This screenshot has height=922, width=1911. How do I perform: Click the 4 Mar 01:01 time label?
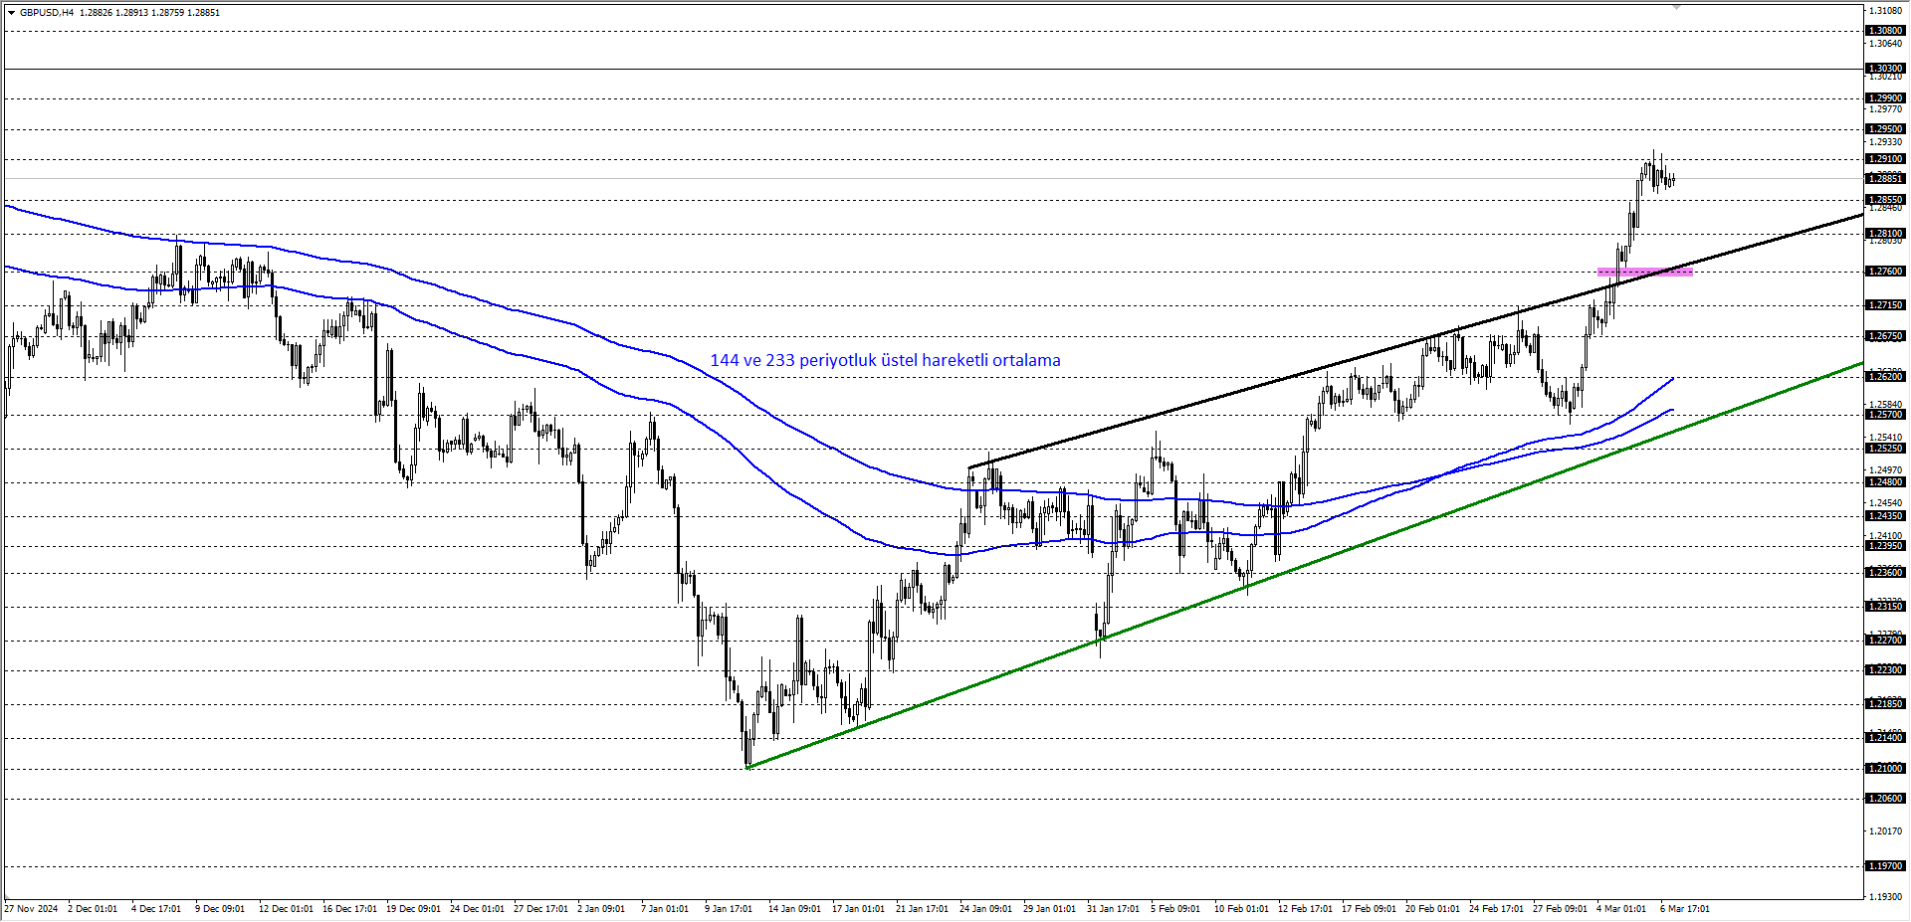1621,909
